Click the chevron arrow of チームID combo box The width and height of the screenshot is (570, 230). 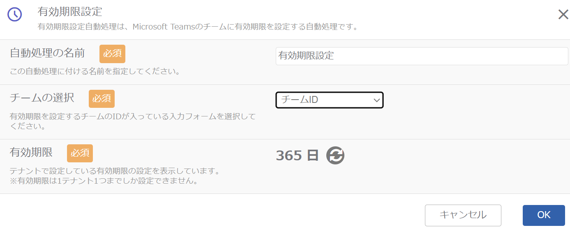point(376,100)
